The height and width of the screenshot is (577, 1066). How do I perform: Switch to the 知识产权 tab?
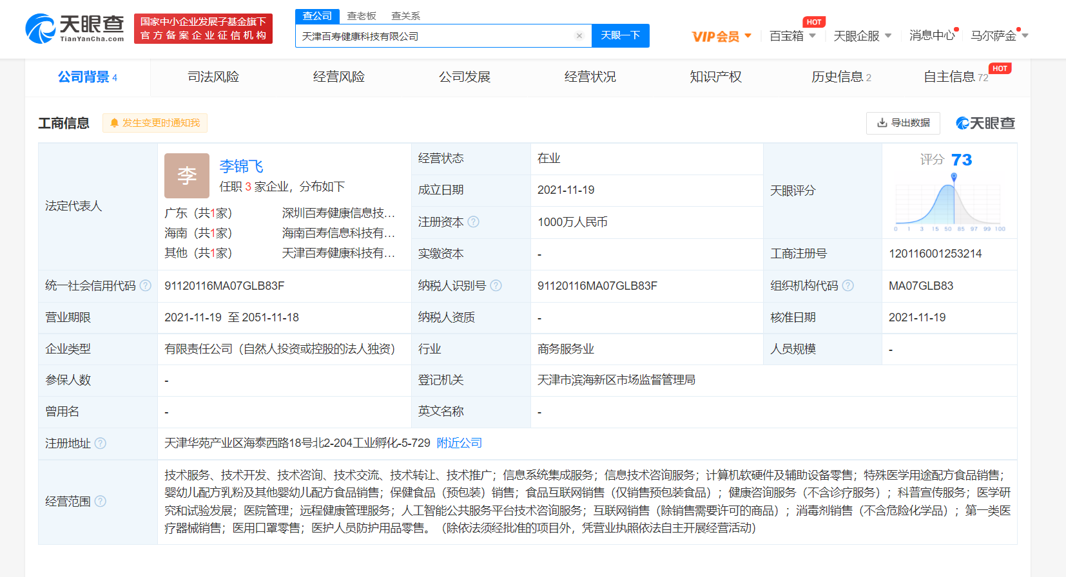pos(715,77)
